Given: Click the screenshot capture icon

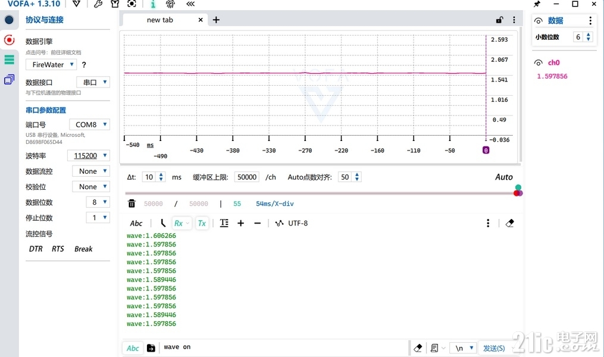Looking at the screenshot, I should (132, 4).
